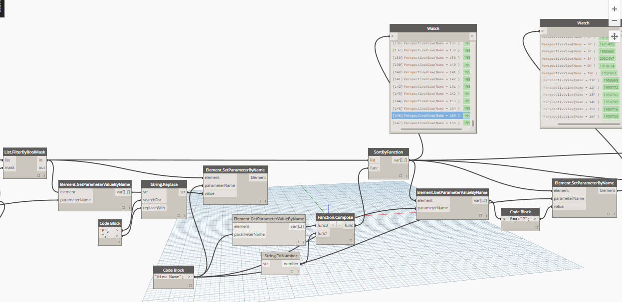Click the 'in' output port of List.FilterByBoolMask

coord(41,160)
